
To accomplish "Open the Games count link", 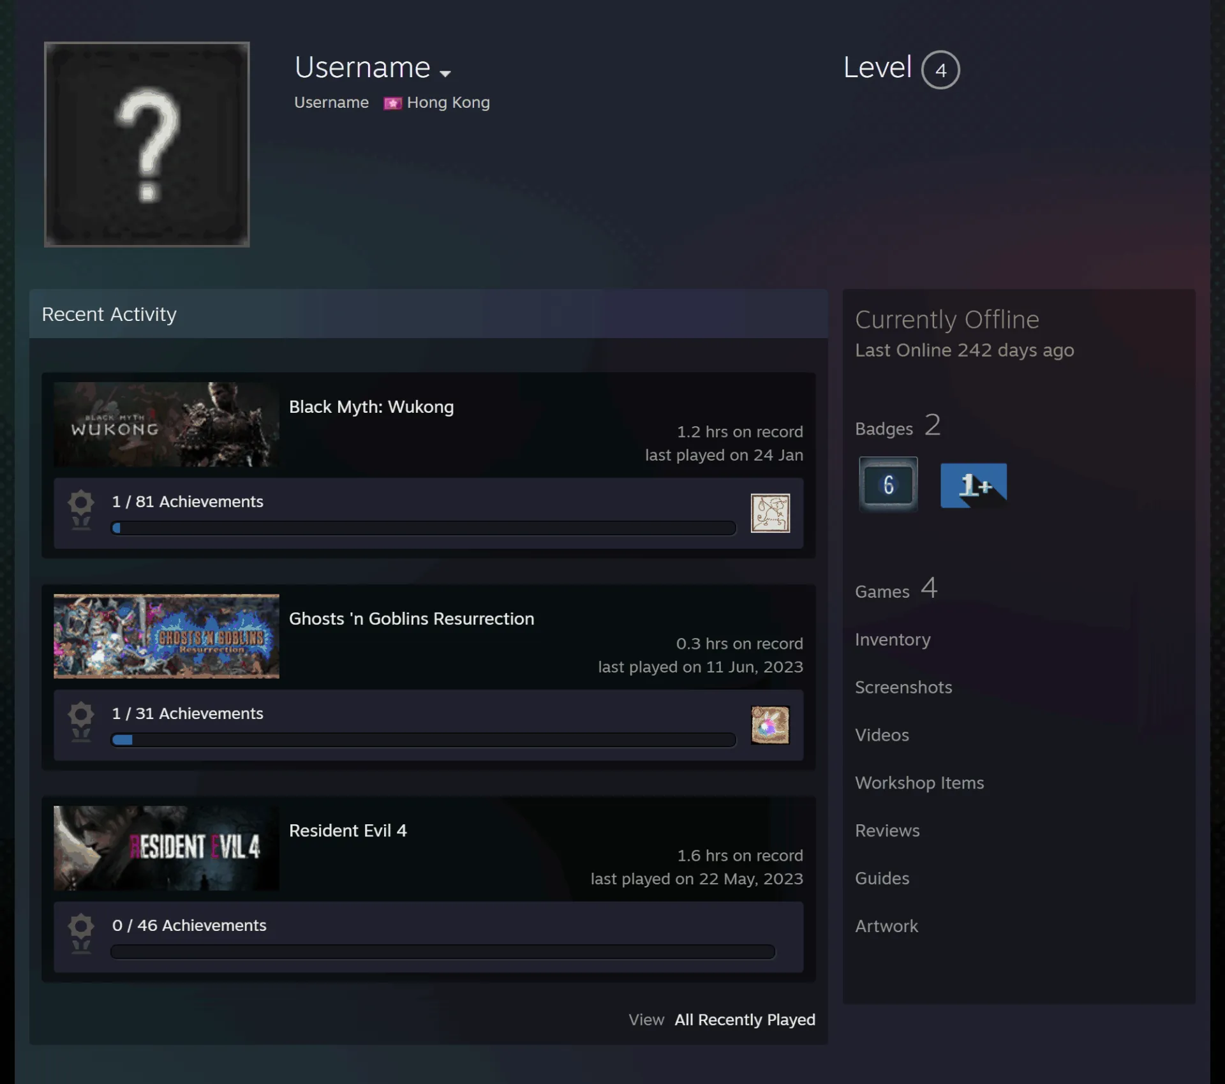I will pos(896,588).
